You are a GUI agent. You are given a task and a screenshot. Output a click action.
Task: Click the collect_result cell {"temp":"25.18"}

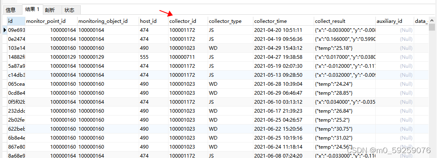[344, 48]
